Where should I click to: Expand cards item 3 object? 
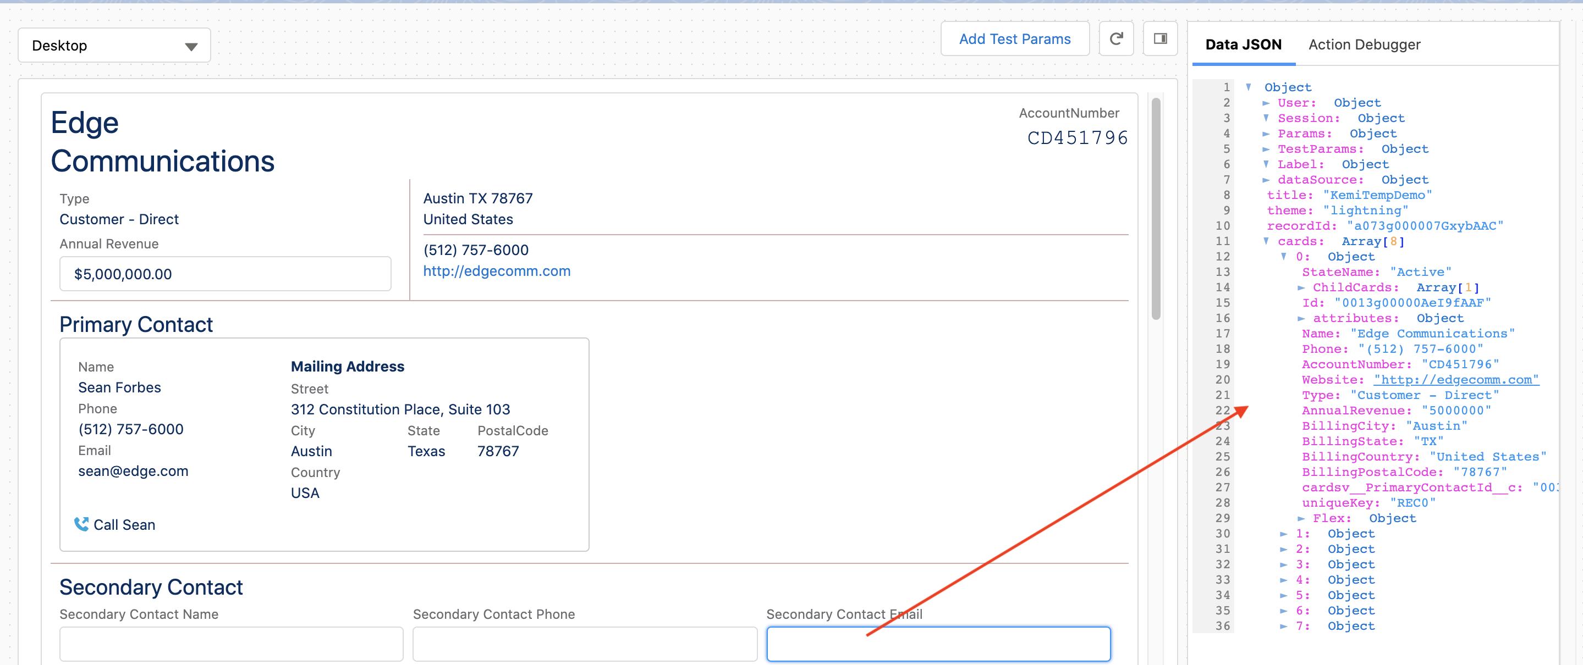tap(1284, 564)
